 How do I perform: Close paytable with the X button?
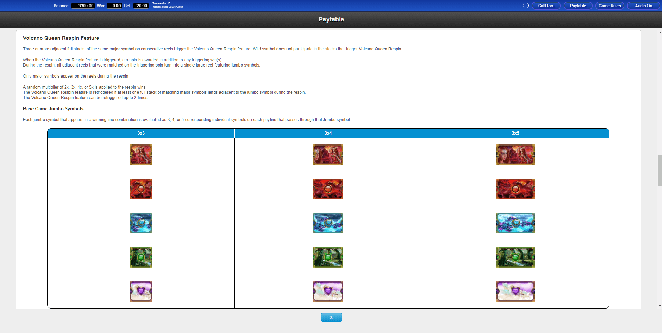click(331, 317)
